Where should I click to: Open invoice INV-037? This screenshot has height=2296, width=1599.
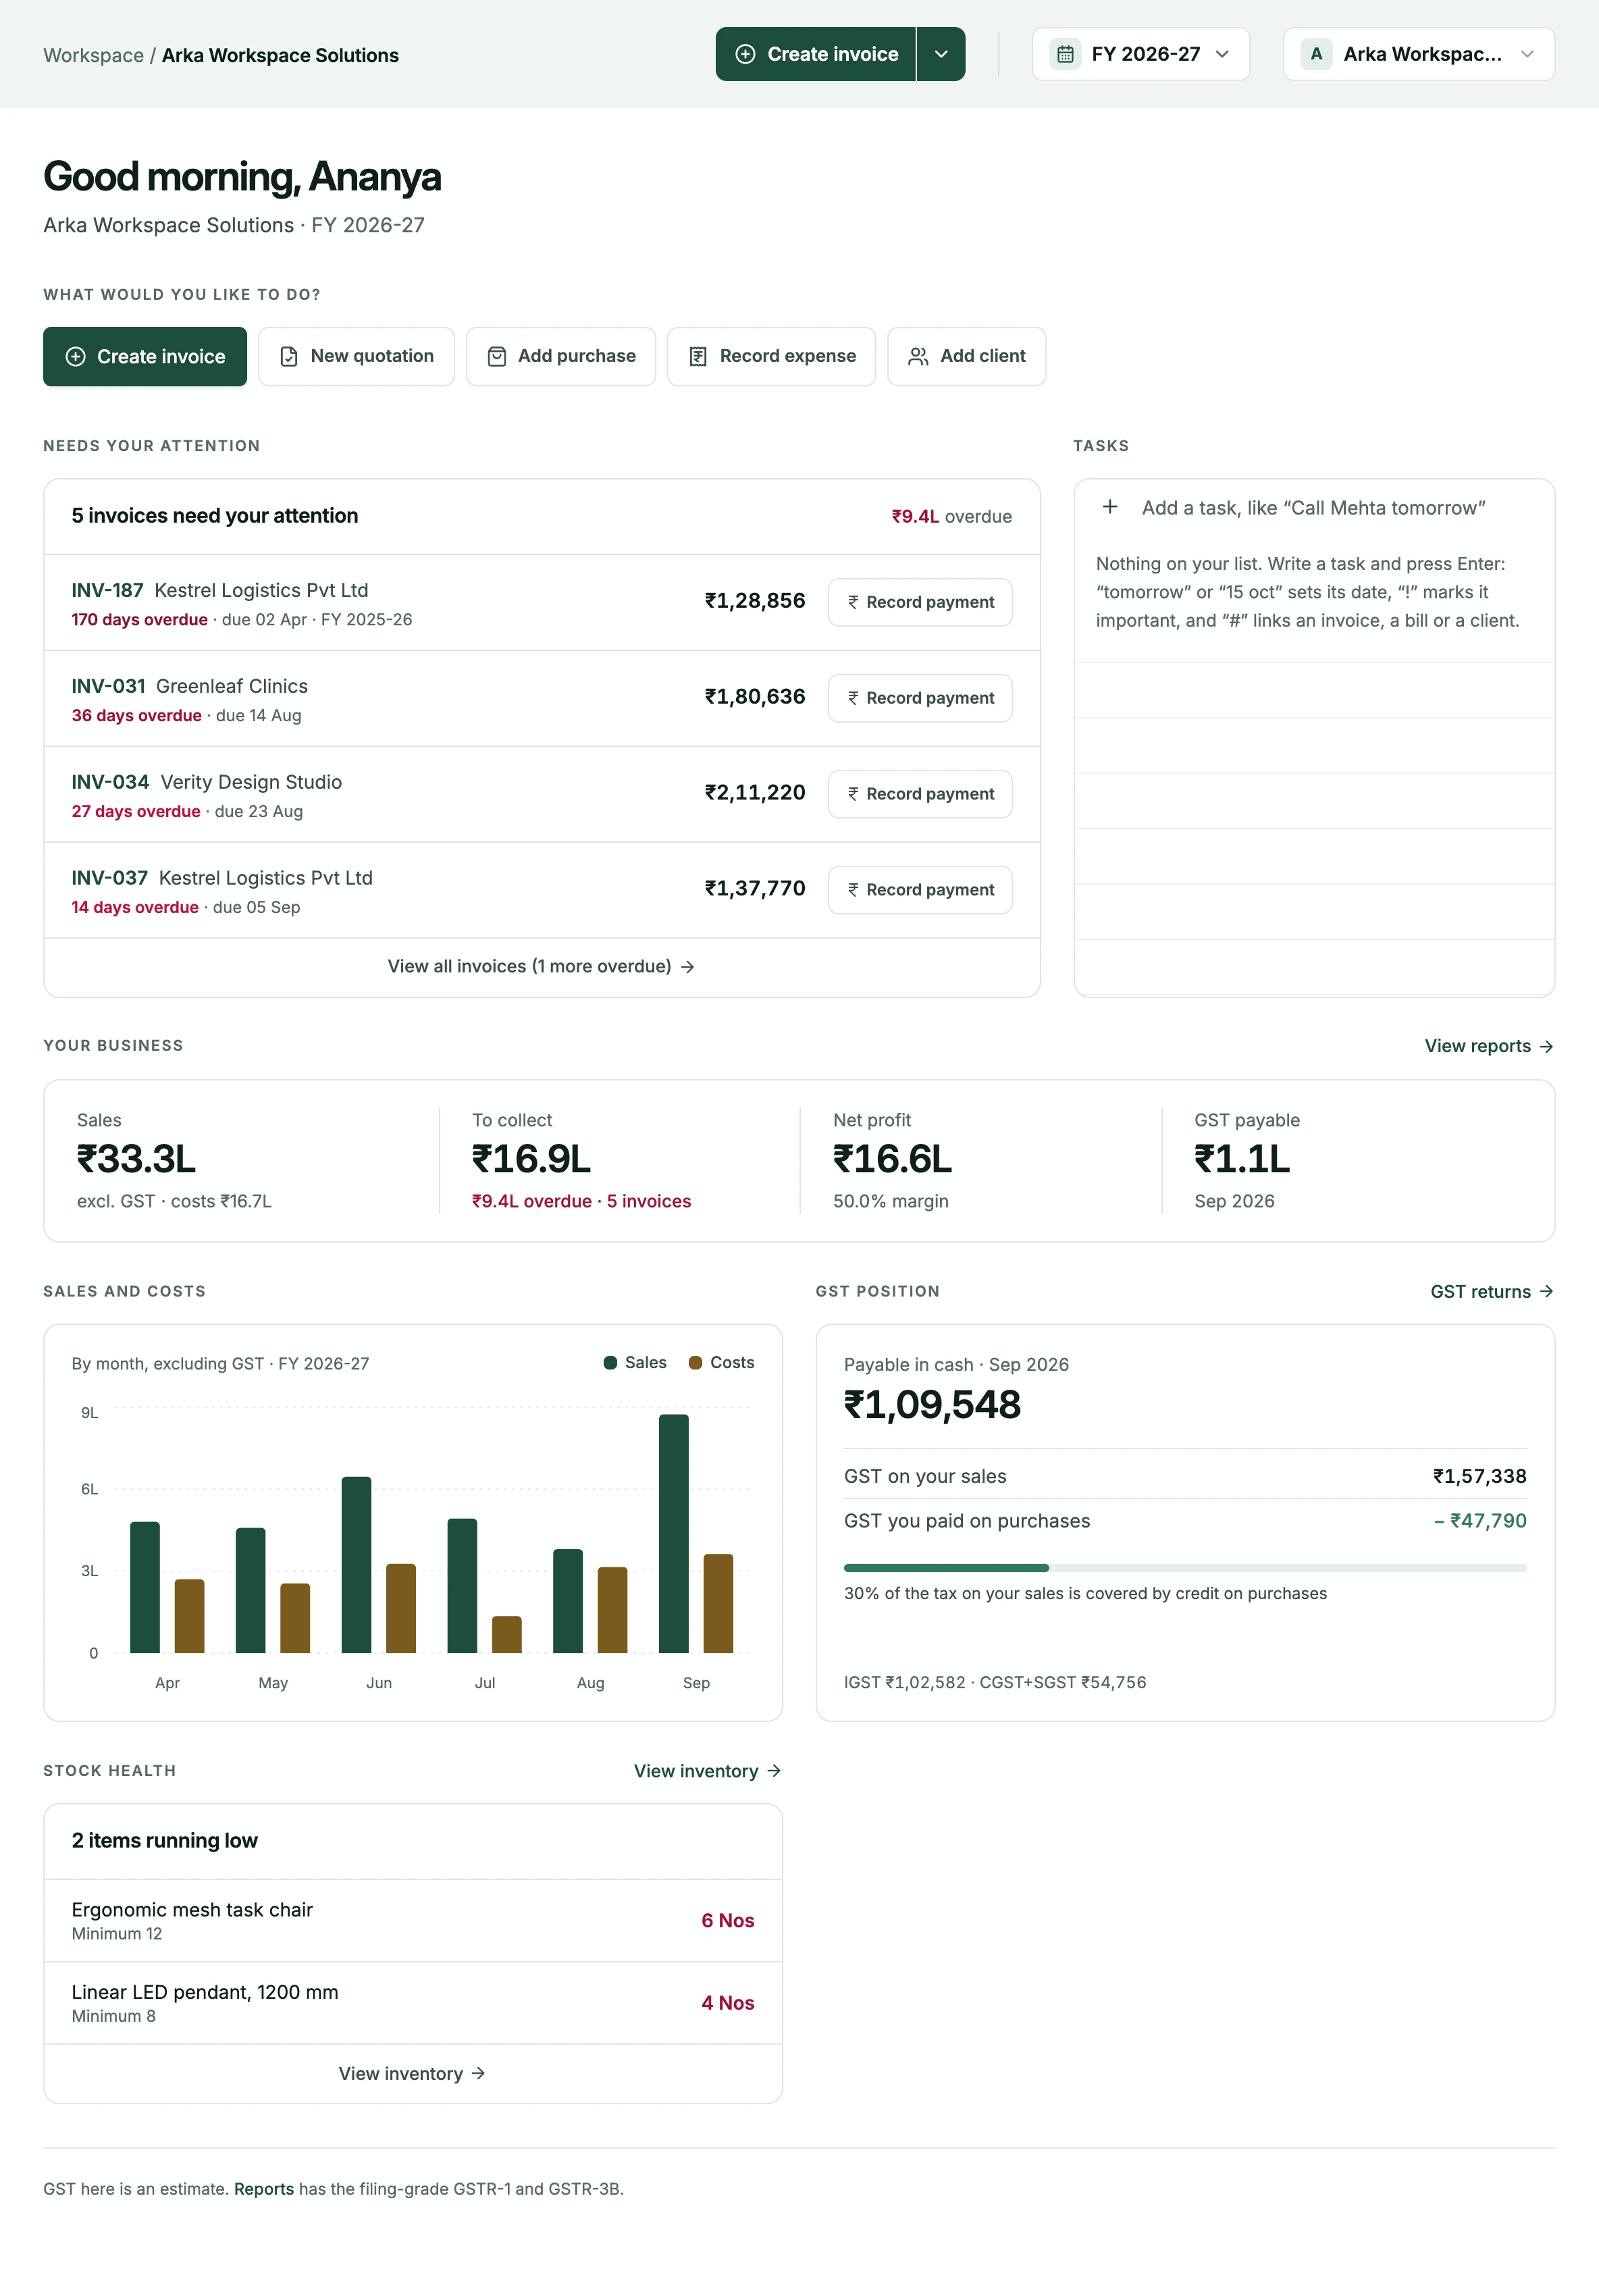[109, 878]
